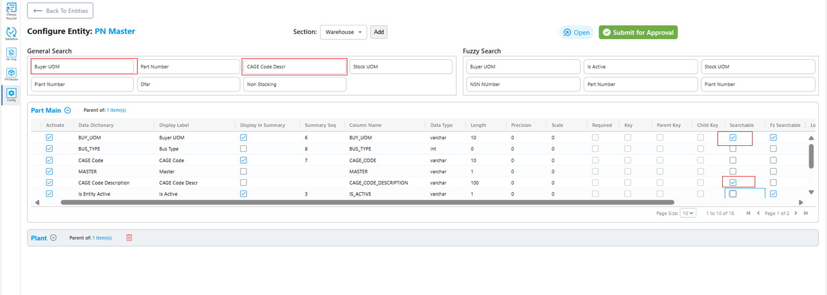Click Submit for Approval
Image resolution: width=827 pixels, height=295 pixels.
(638, 32)
